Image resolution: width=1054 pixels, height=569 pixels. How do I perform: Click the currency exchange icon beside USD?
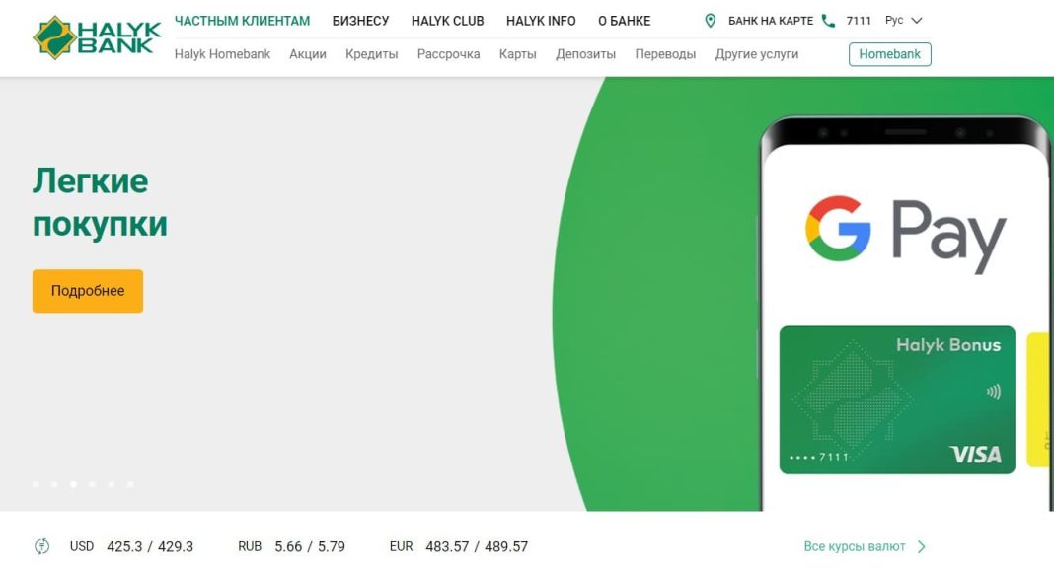coord(41,546)
